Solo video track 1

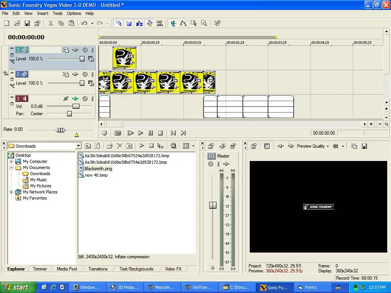point(92,50)
